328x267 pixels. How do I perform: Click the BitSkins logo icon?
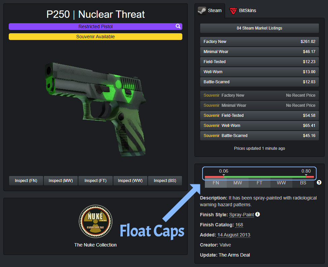[x=233, y=11]
